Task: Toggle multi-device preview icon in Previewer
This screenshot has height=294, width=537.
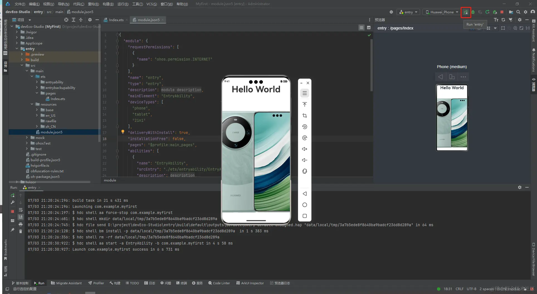Action: [489, 28]
